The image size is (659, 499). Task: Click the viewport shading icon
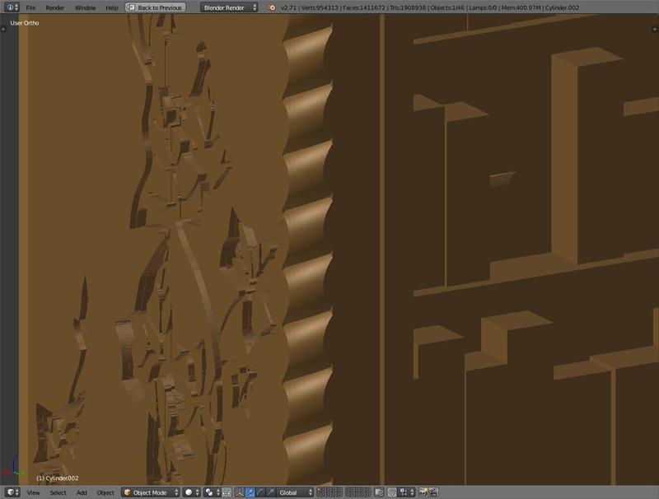click(188, 492)
